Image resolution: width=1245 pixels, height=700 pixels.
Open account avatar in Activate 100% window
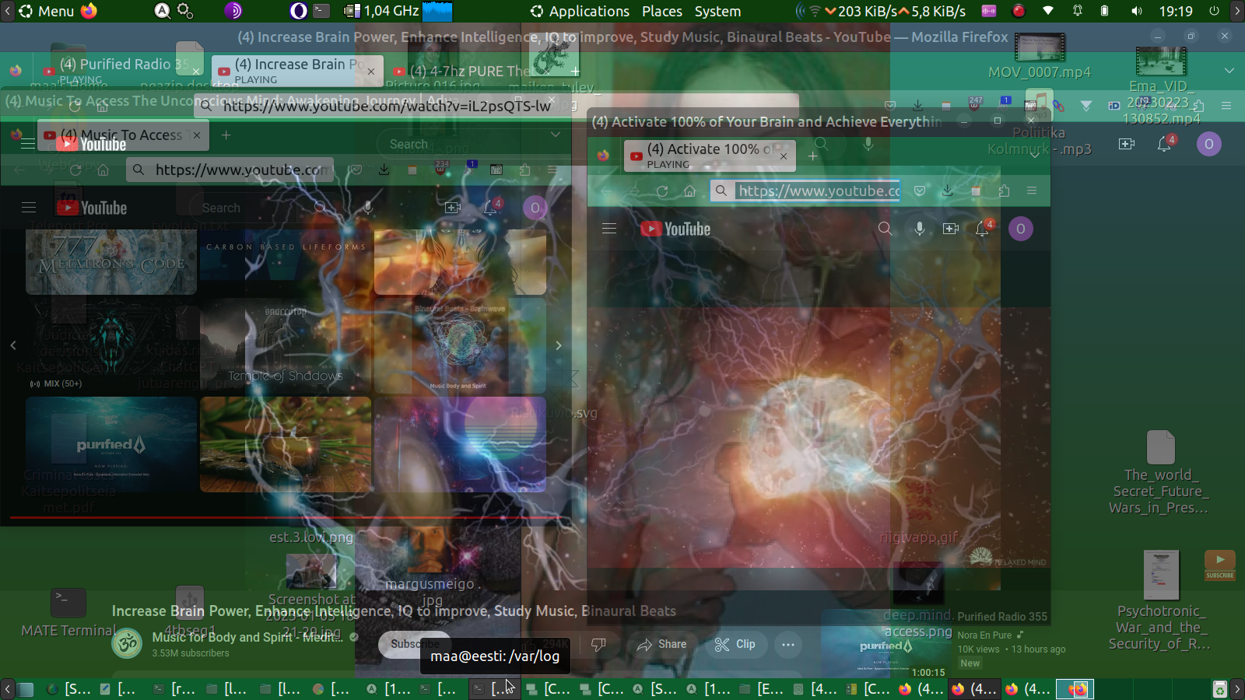point(1021,229)
